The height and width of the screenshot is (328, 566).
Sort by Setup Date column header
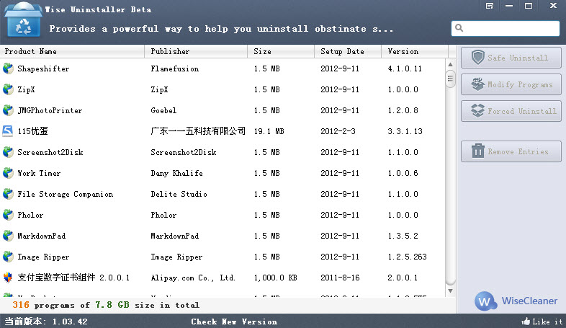tap(348, 51)
